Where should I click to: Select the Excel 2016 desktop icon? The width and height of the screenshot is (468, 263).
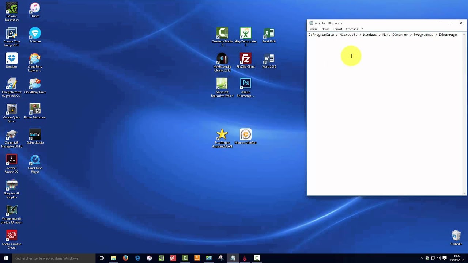coord(269,35)
